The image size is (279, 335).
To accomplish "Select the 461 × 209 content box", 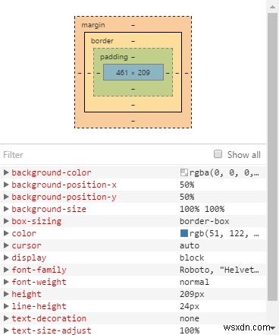I will tap(133, 73).
